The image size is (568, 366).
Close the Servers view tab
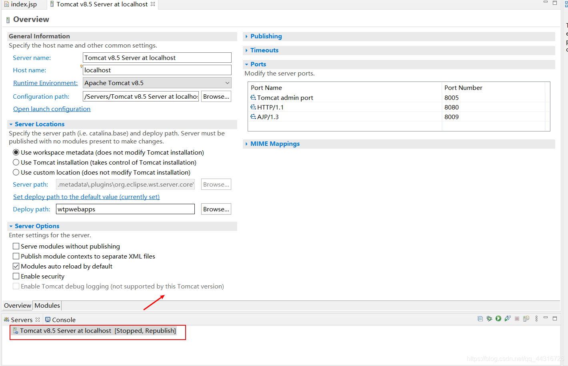(38, 320)
